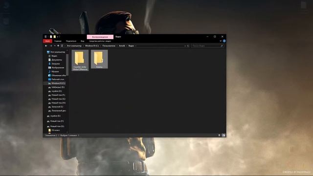Click New folder icon in quick access toolbar

coord(54,37)
